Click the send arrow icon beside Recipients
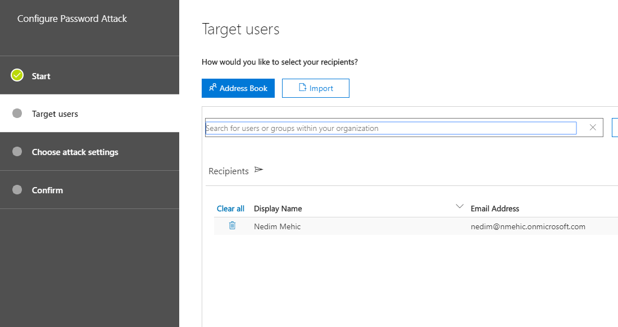 (x=258, y=169)
